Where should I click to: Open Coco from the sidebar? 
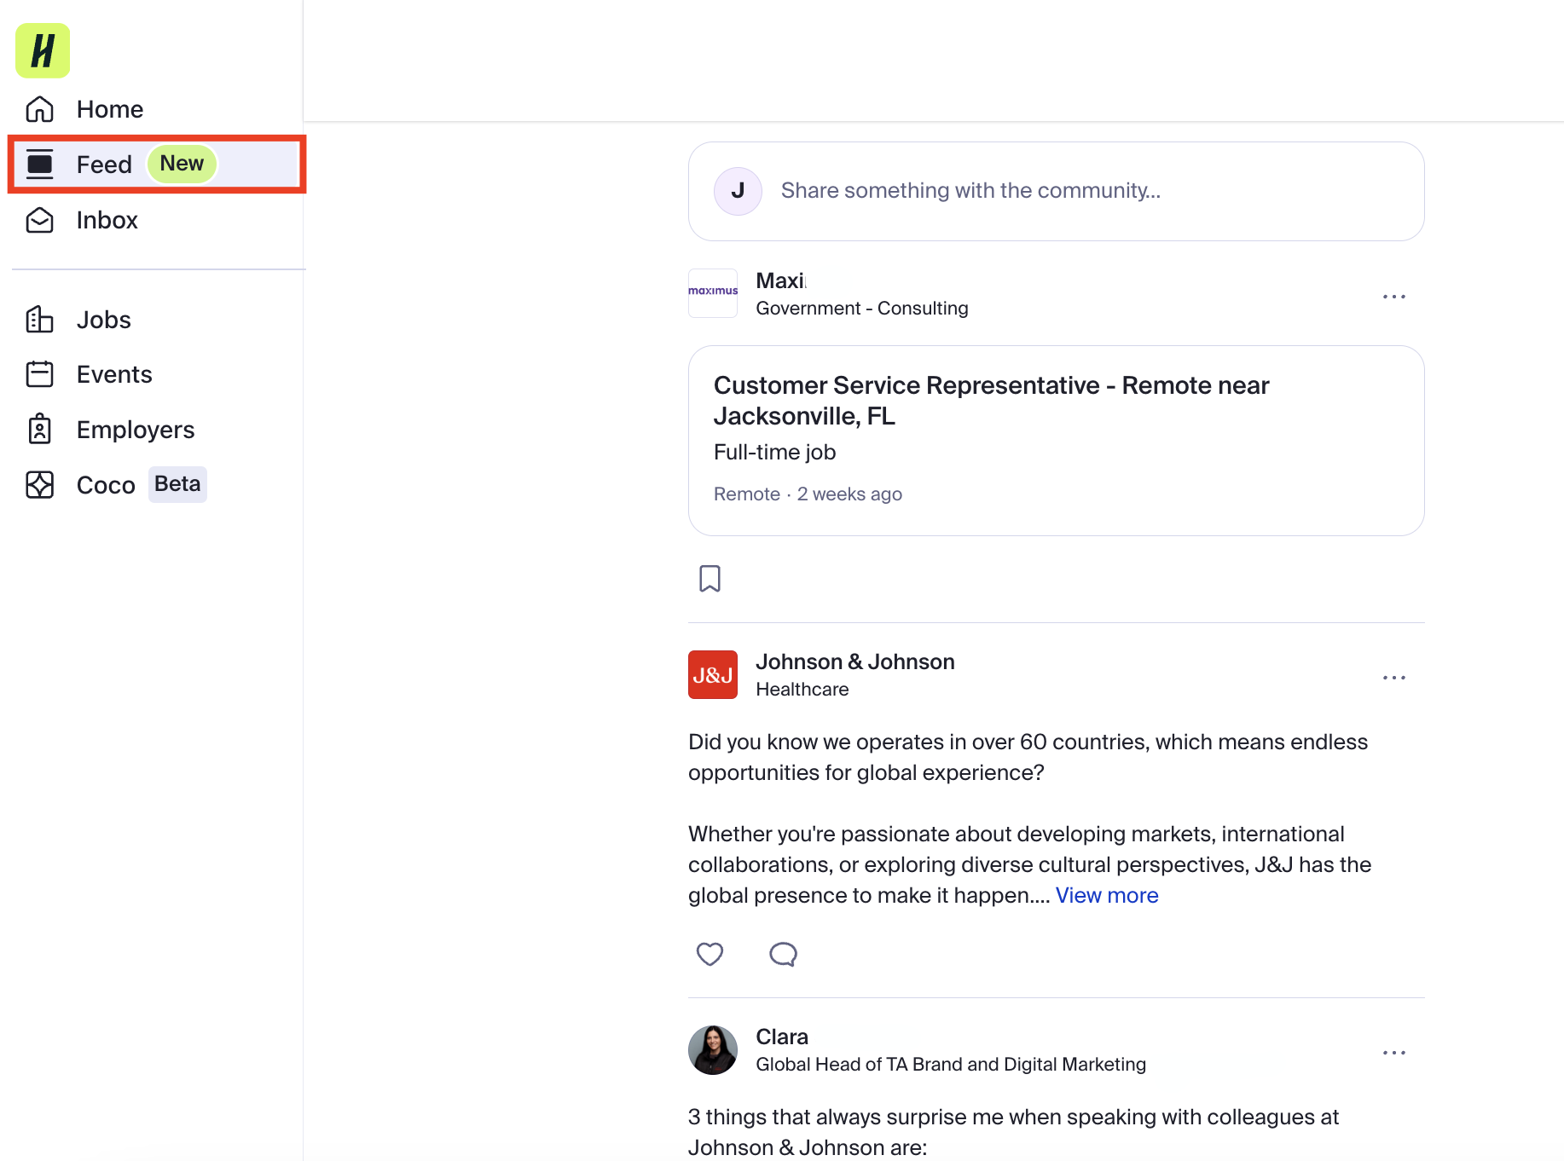[106, 484]
